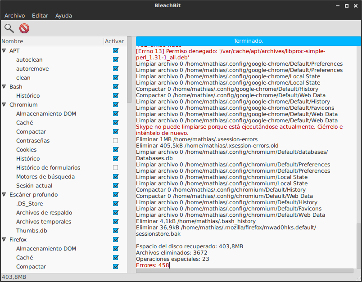Disable the autoclean checkbox under APT

point(115,60)
